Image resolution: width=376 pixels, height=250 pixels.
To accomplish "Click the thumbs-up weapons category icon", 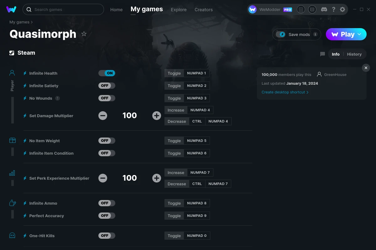I will (x=12, y=203).
